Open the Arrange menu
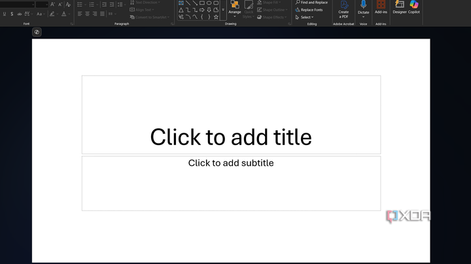Image resolution: width=471 pixels, height=264 pixels. click(x=235, y=9)
